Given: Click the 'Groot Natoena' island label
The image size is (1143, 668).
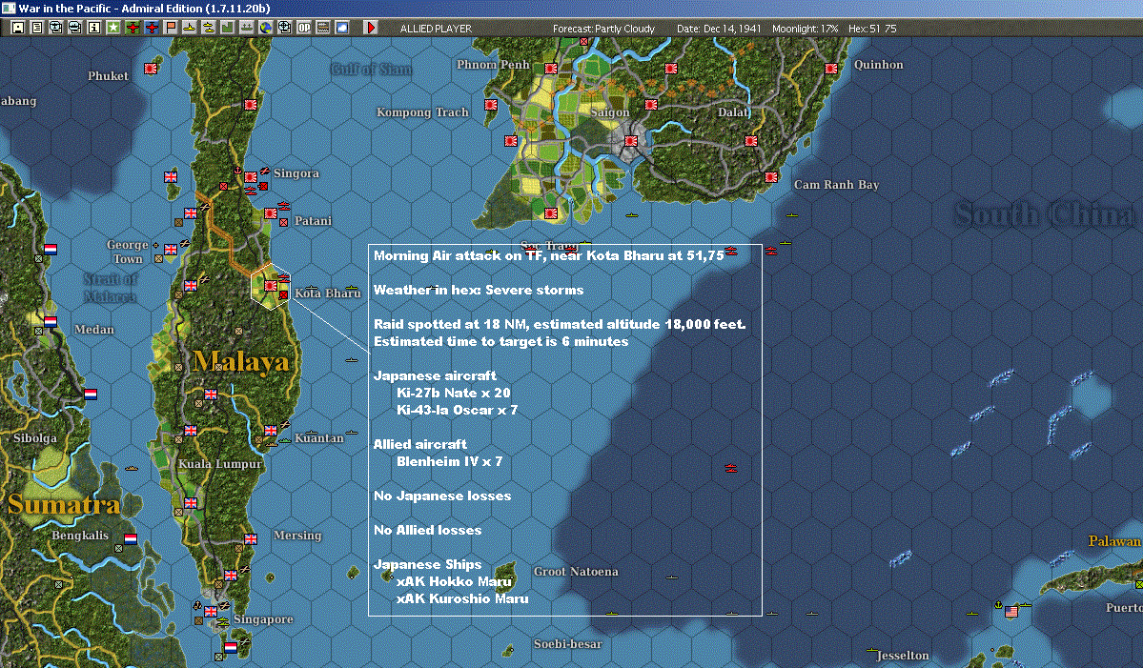Looking at the screenshot, I should [575, 572].
